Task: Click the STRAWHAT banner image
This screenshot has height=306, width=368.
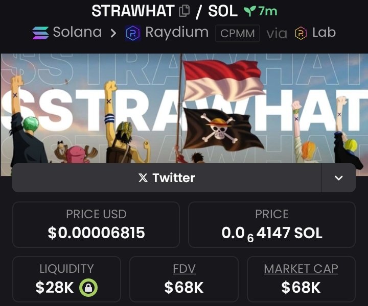Action: (x=184, y=109)
